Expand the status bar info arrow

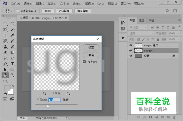pos(67,118)
